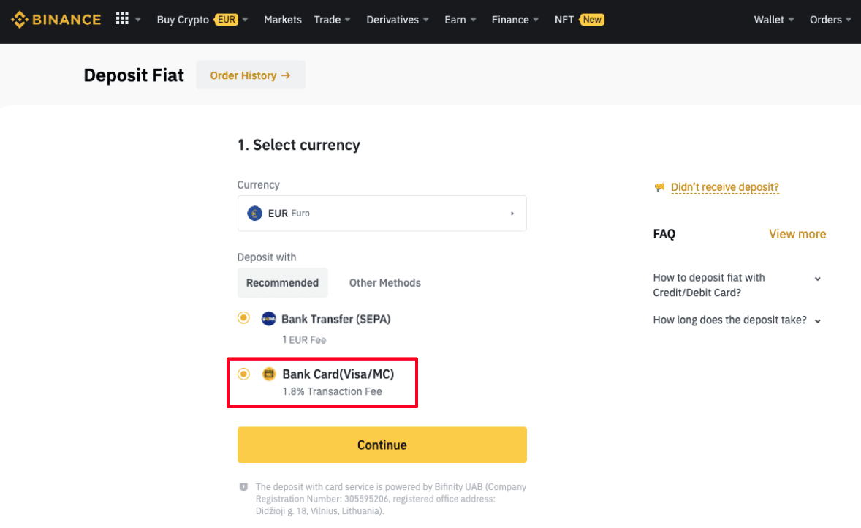Open Wallet menu
Viewport: 861px width, 528px height.
pyautogui.click(x=769, y=20)
